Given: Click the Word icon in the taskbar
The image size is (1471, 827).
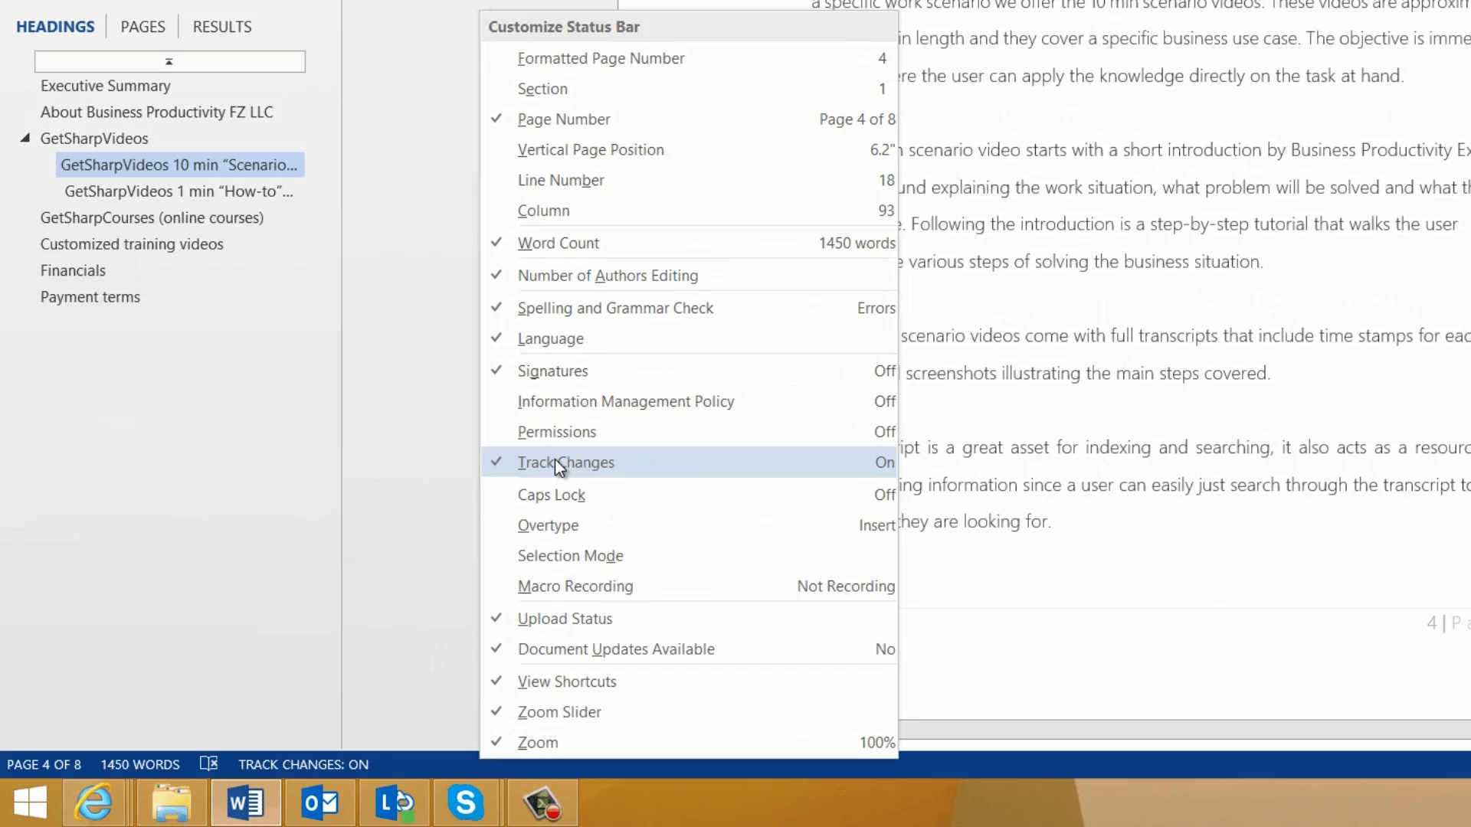Looking at the screenshot, I should point(246,802).
